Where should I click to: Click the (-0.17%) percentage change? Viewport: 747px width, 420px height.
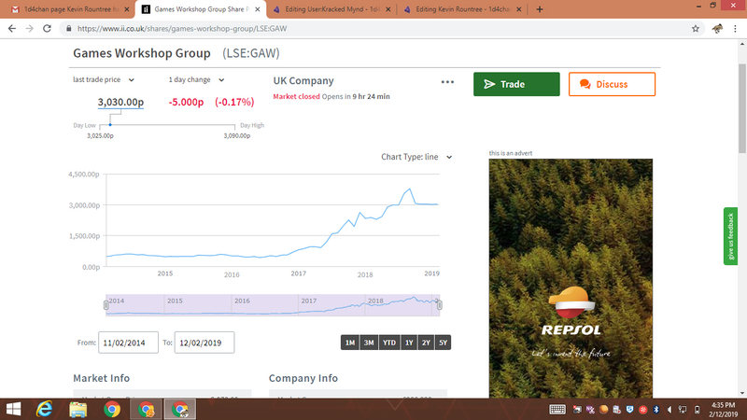(234, 102)
